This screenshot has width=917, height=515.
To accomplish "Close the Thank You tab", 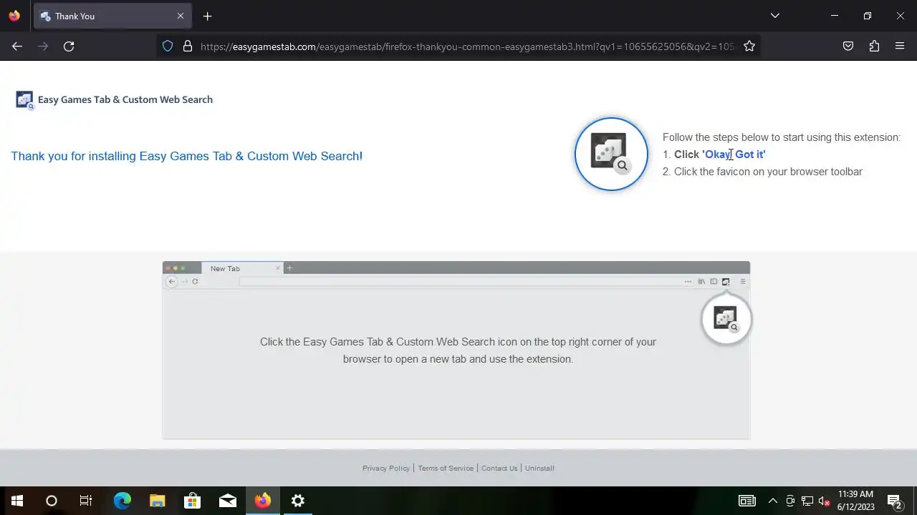I will point(181,16).
